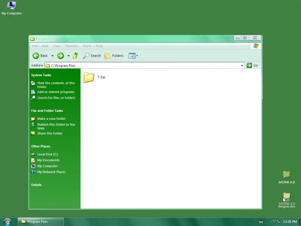Screen dimensions: 301x226
Task: Click the Add or remove programs icon
Action: point(33,92)
